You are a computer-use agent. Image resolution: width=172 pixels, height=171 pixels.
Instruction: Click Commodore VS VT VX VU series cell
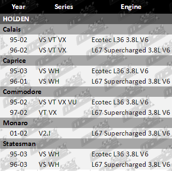coord(57,102)
